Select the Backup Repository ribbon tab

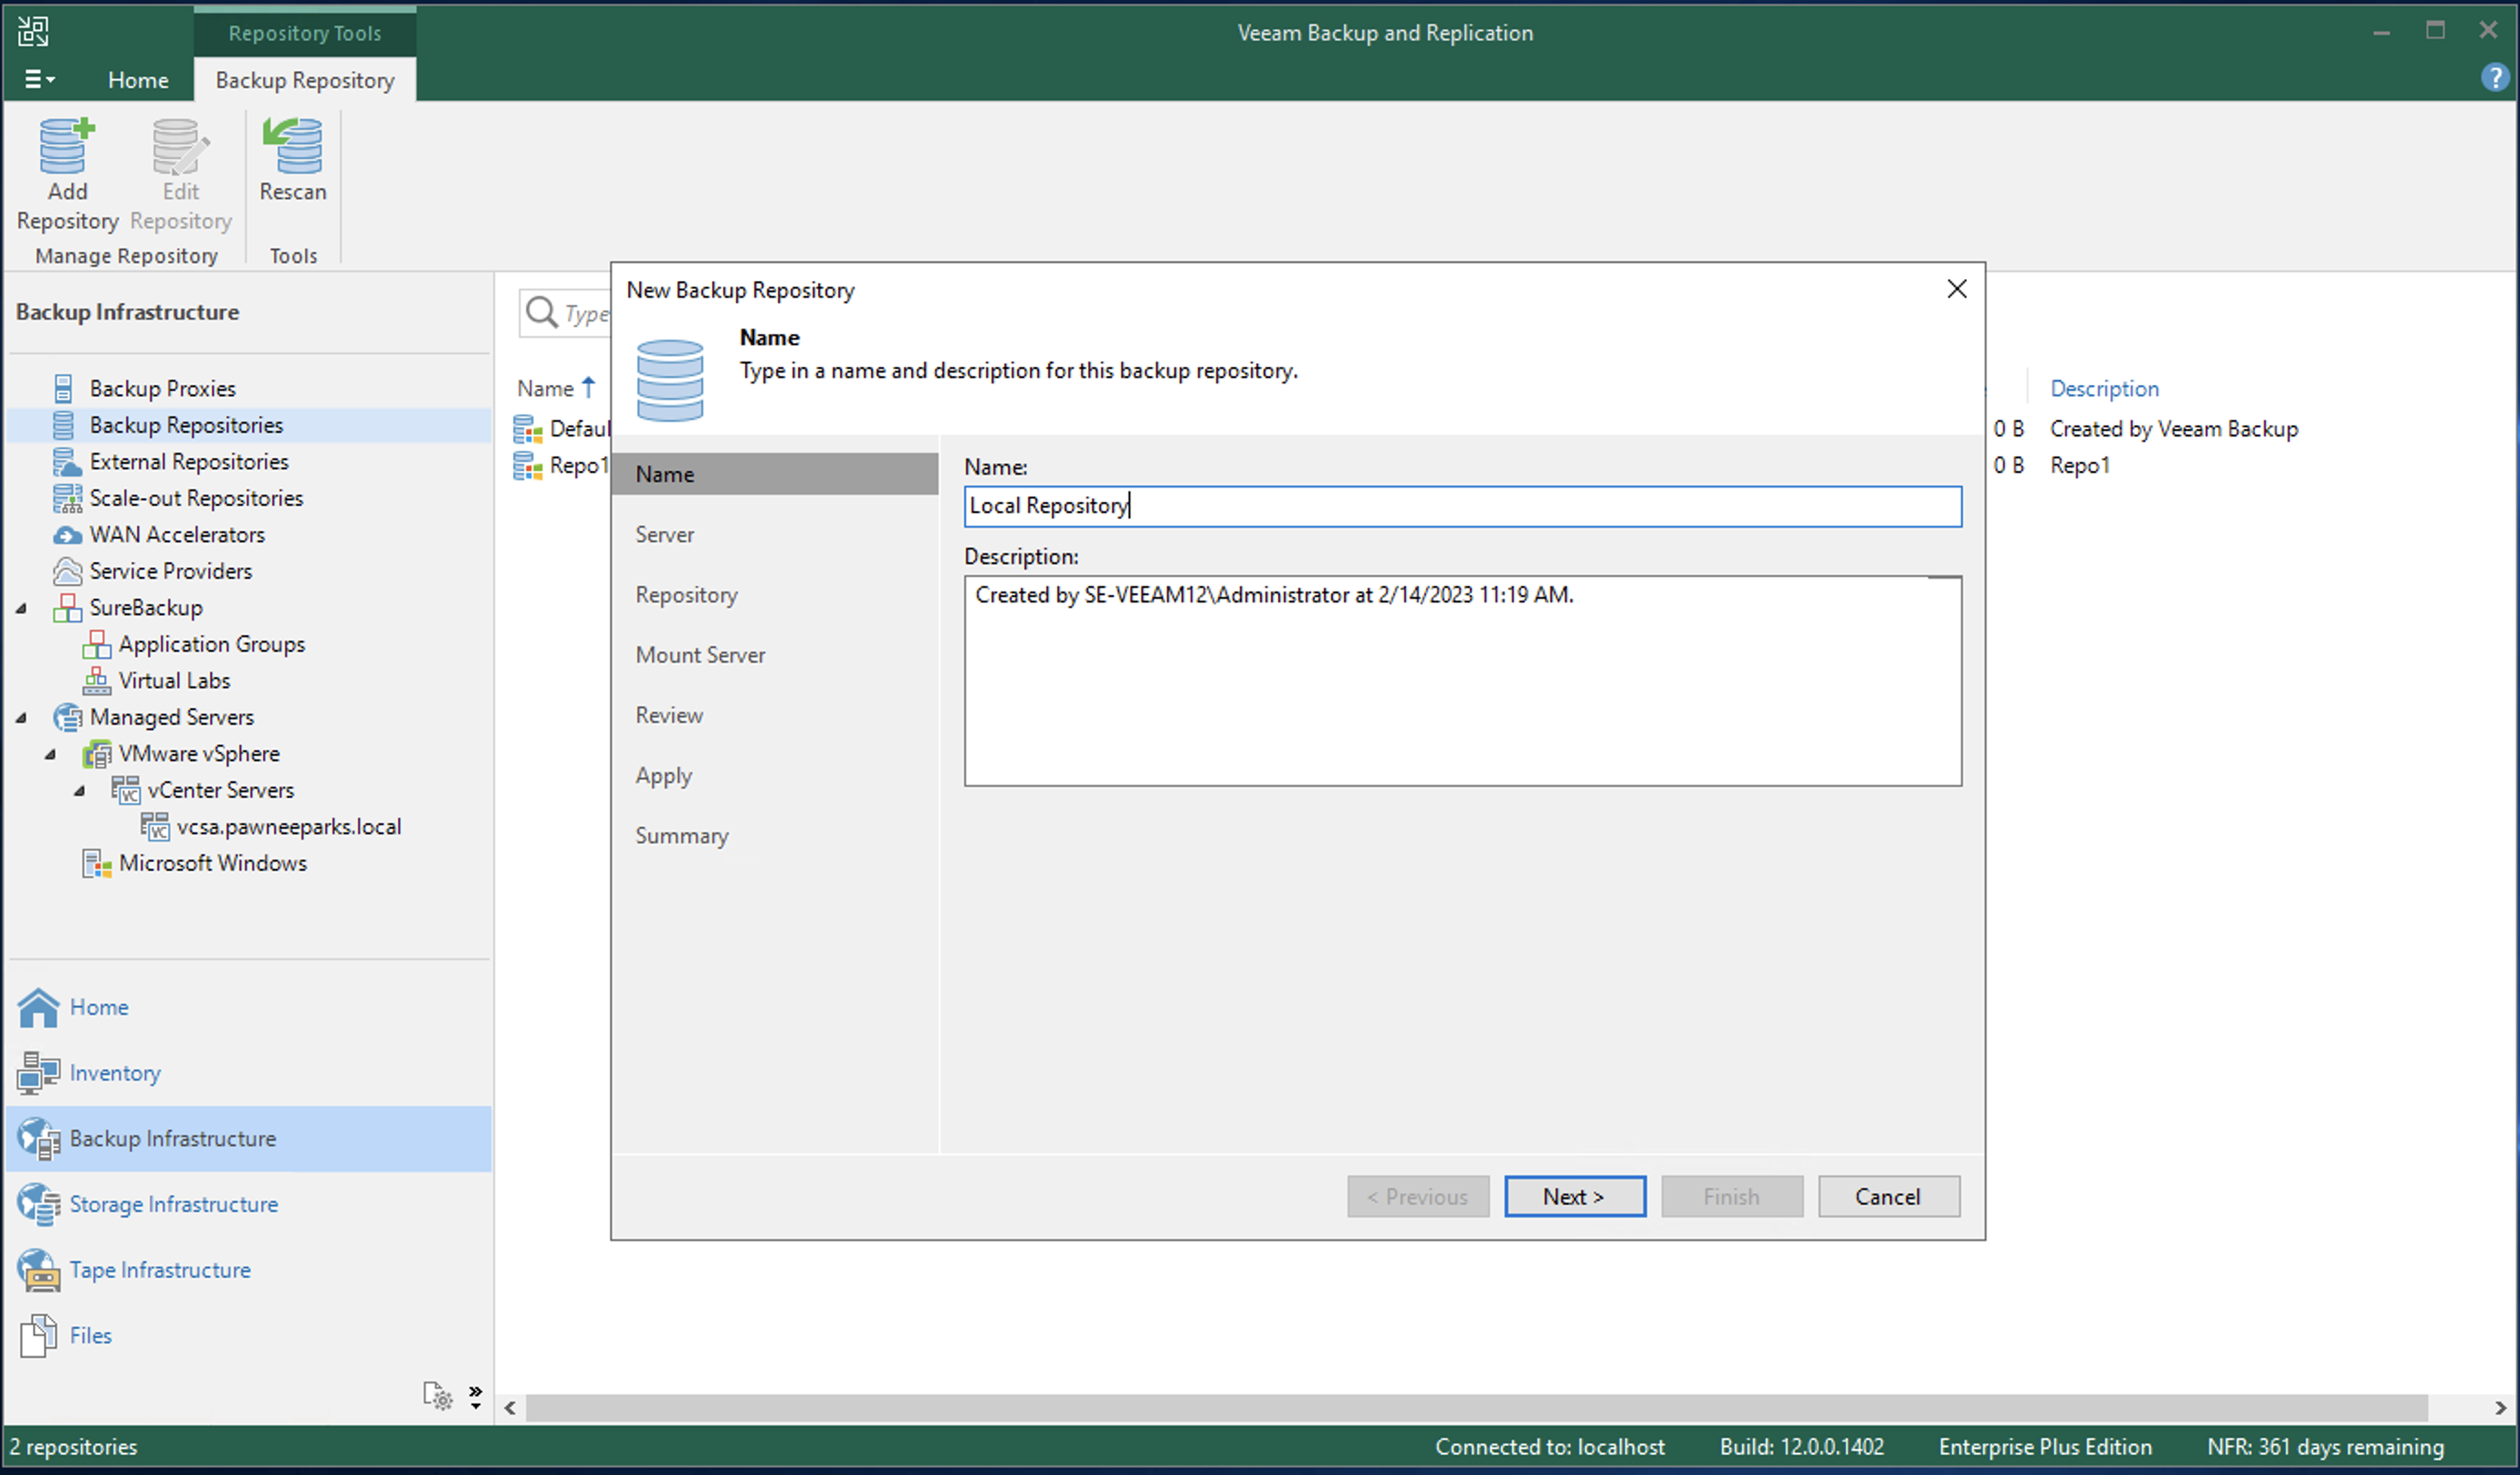click(305, 79)
